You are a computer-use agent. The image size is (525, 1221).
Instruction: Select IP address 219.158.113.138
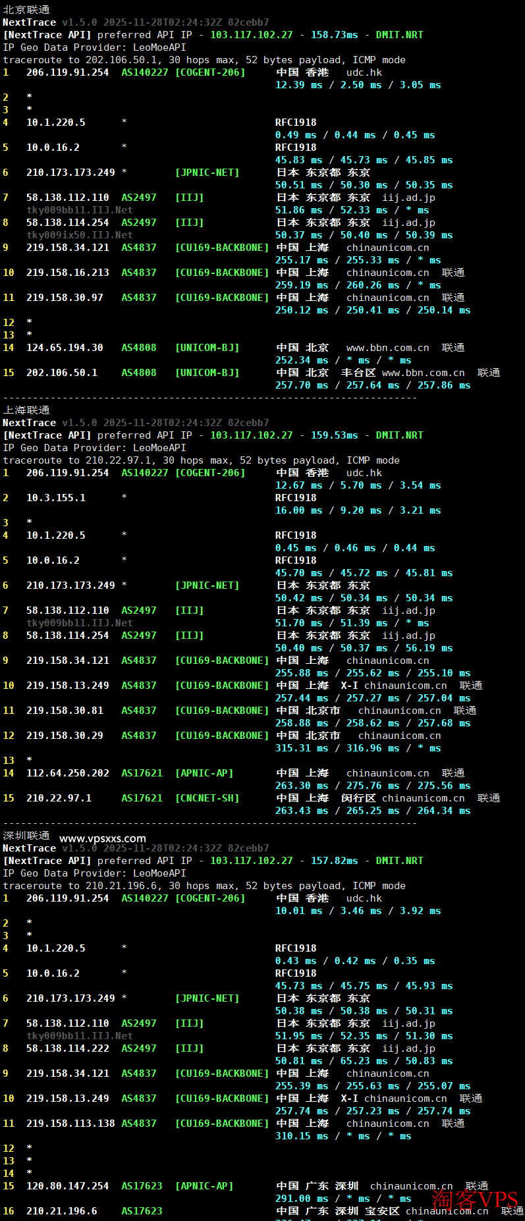point(70,1124)
